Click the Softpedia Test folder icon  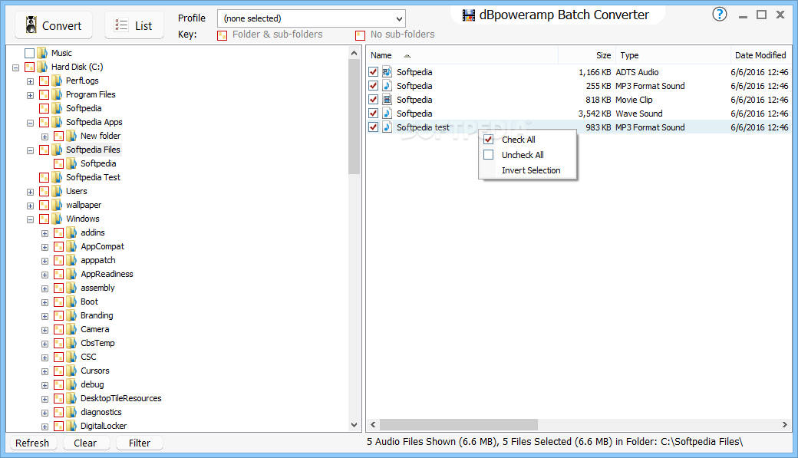tap(58, 177)
